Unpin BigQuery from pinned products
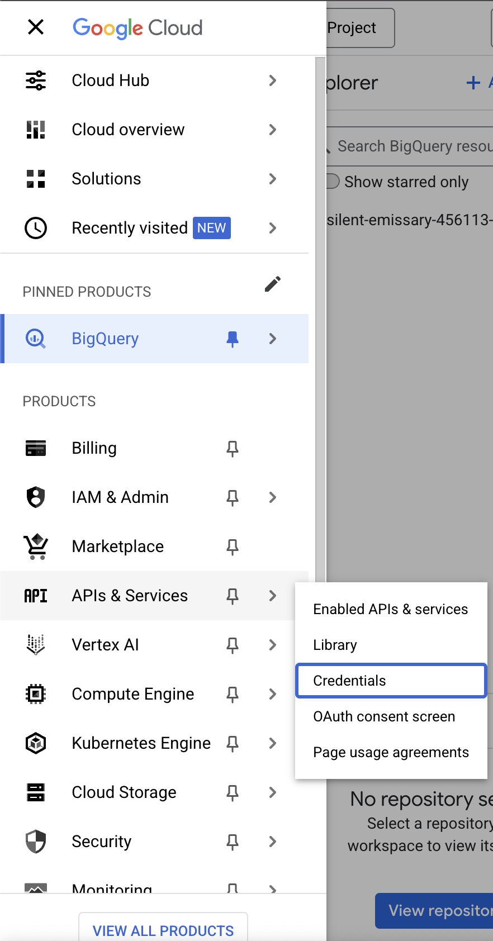Image resolution: width=493 pixels, height=941 pixels. coord(233,339)
